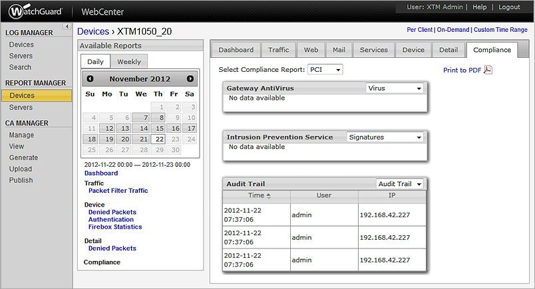Select November 15 in the calendar
Viewport: 535px width, 289px height.
pyautogui.click(x=158, y=128)
